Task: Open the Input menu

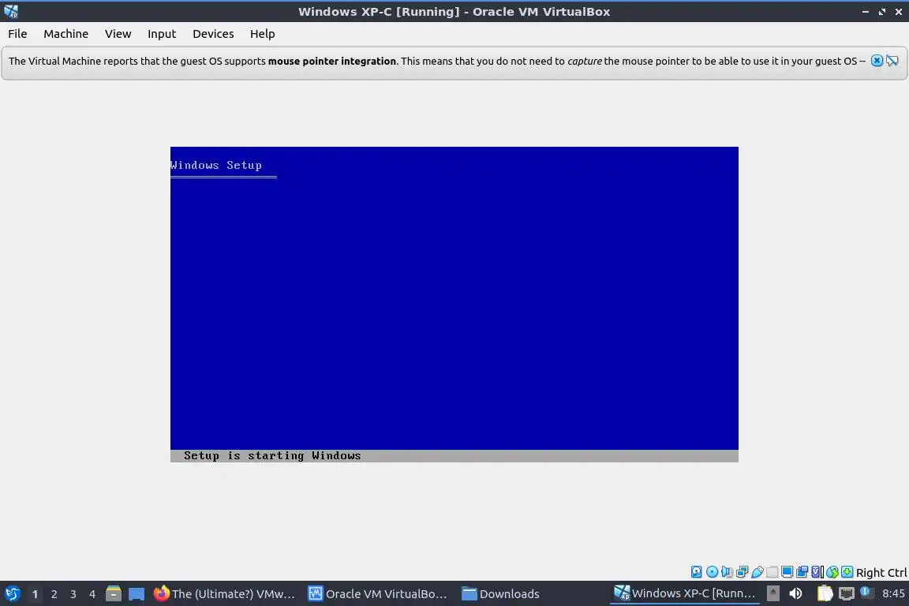Action: 162,34
